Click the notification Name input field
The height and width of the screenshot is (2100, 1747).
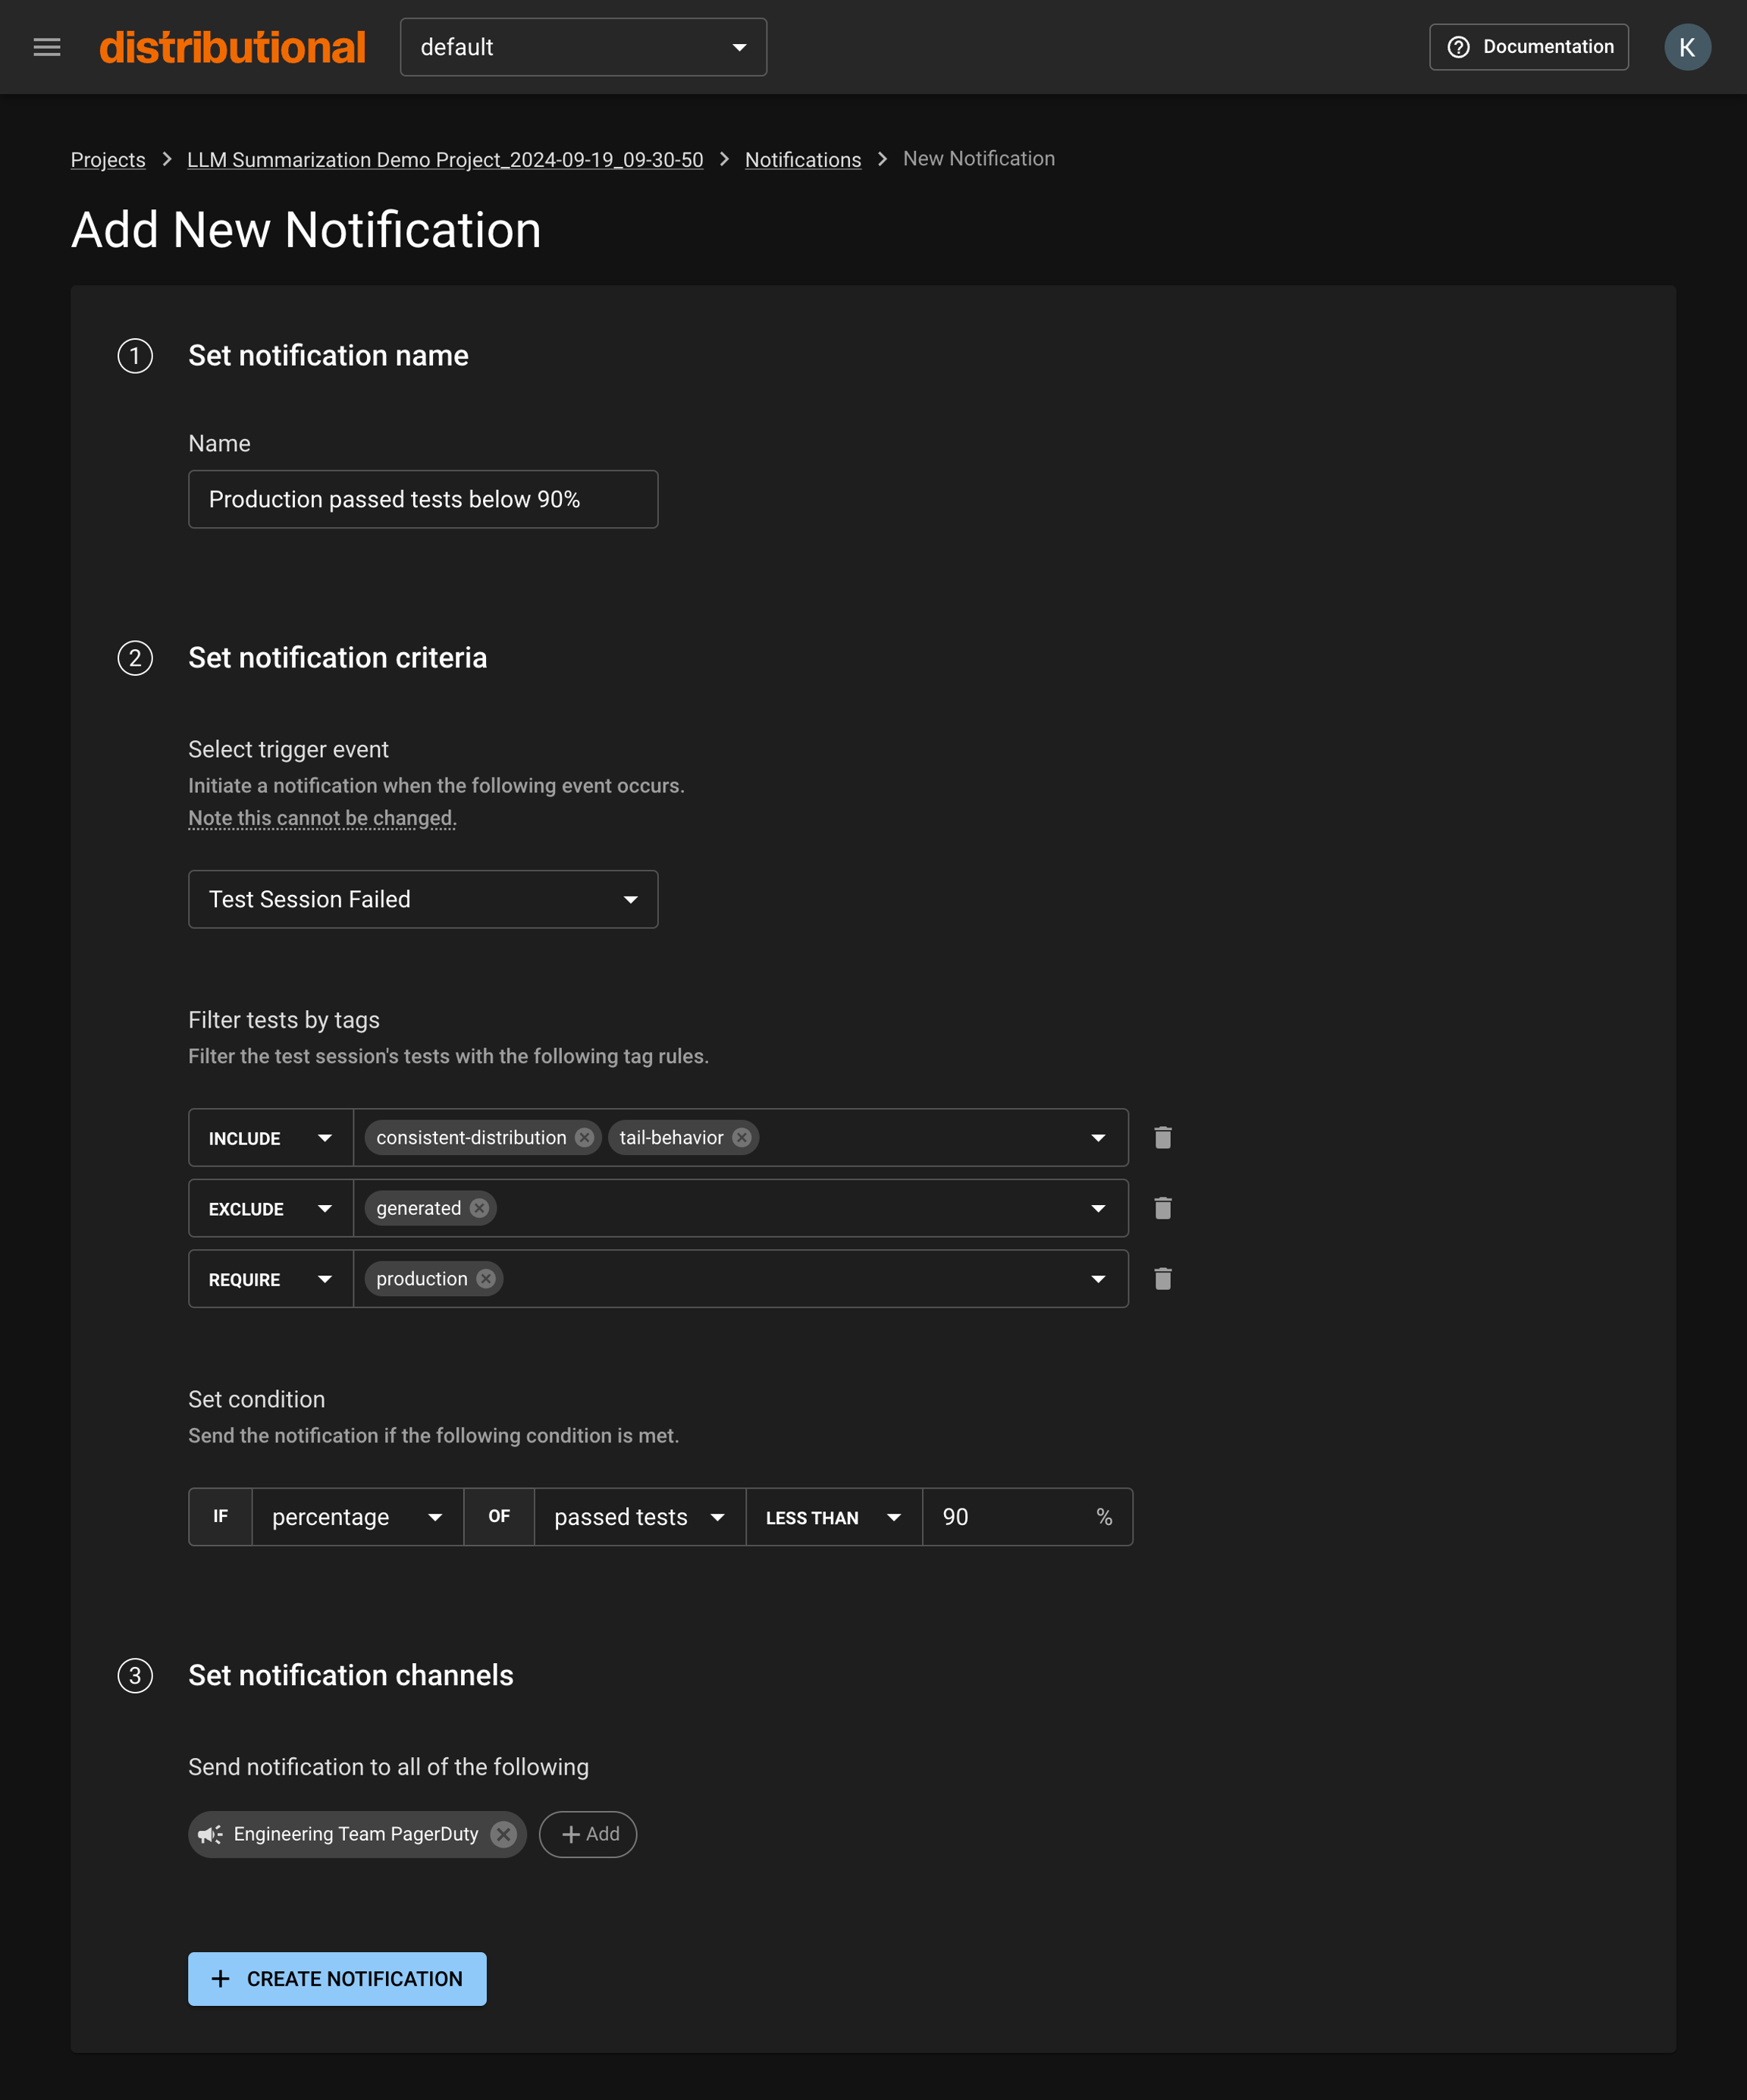click(x=423, y=499)
